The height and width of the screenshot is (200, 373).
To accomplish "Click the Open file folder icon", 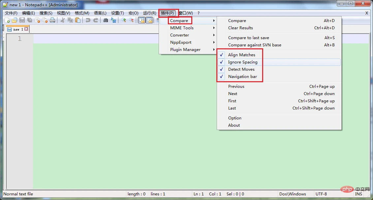I will pyautogui.click(x=15, y=20).
